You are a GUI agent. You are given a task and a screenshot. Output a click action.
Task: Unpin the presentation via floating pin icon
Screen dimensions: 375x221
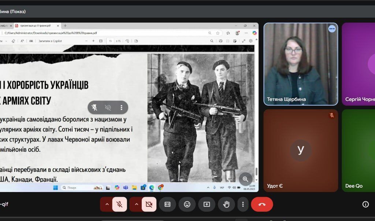coord(94,107)
